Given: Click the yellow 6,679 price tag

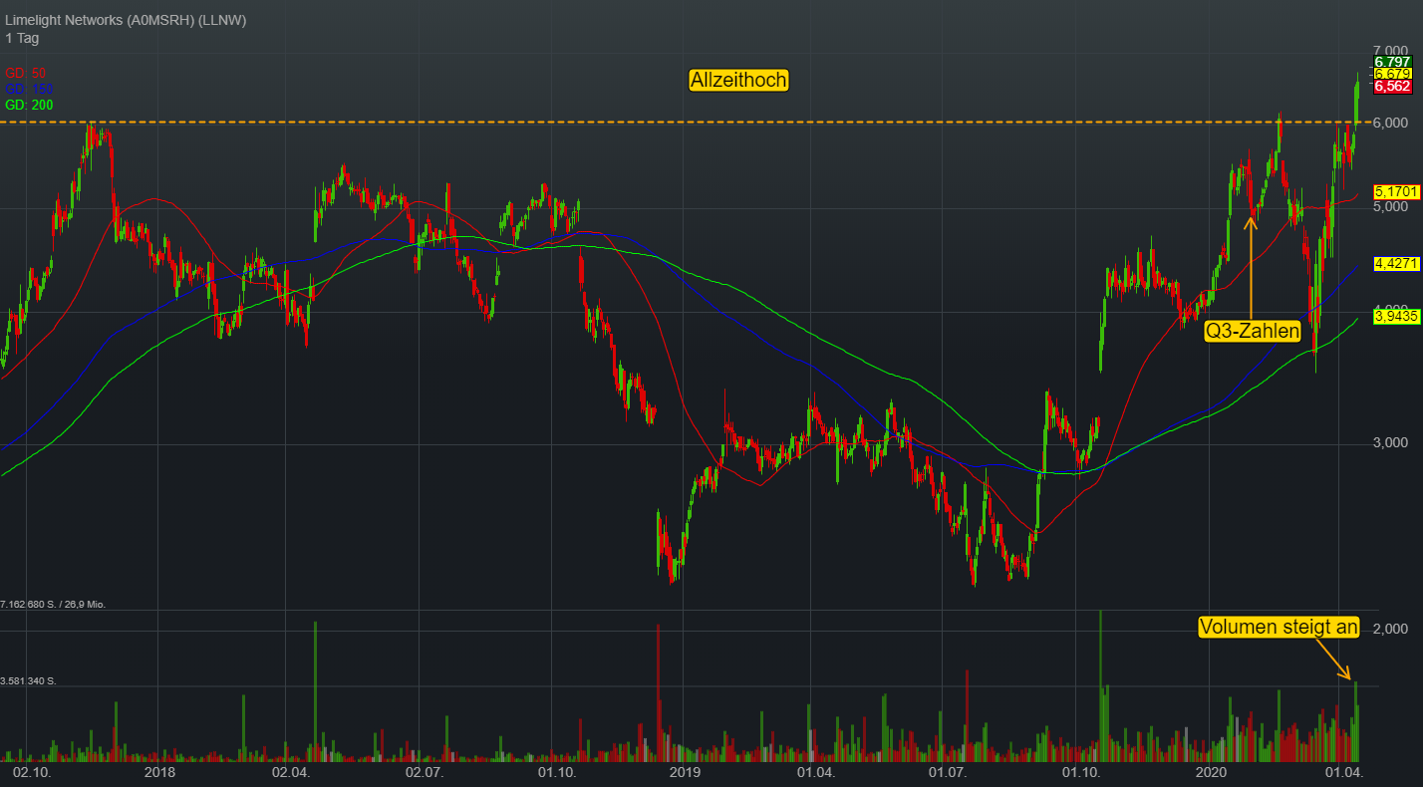Looking at the screenshot, I should 1392,74.
